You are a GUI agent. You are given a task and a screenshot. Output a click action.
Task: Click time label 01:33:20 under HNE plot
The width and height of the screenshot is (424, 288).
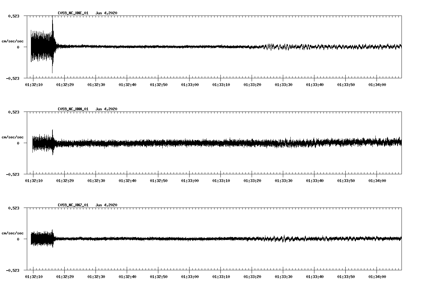tap(252, 85)
